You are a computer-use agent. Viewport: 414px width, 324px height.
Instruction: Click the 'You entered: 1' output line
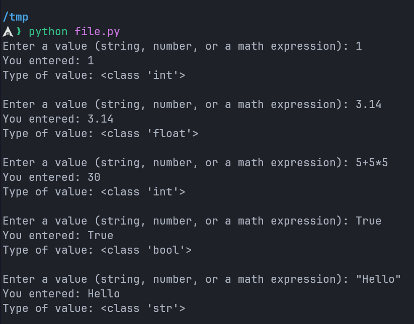coord(48,61)
